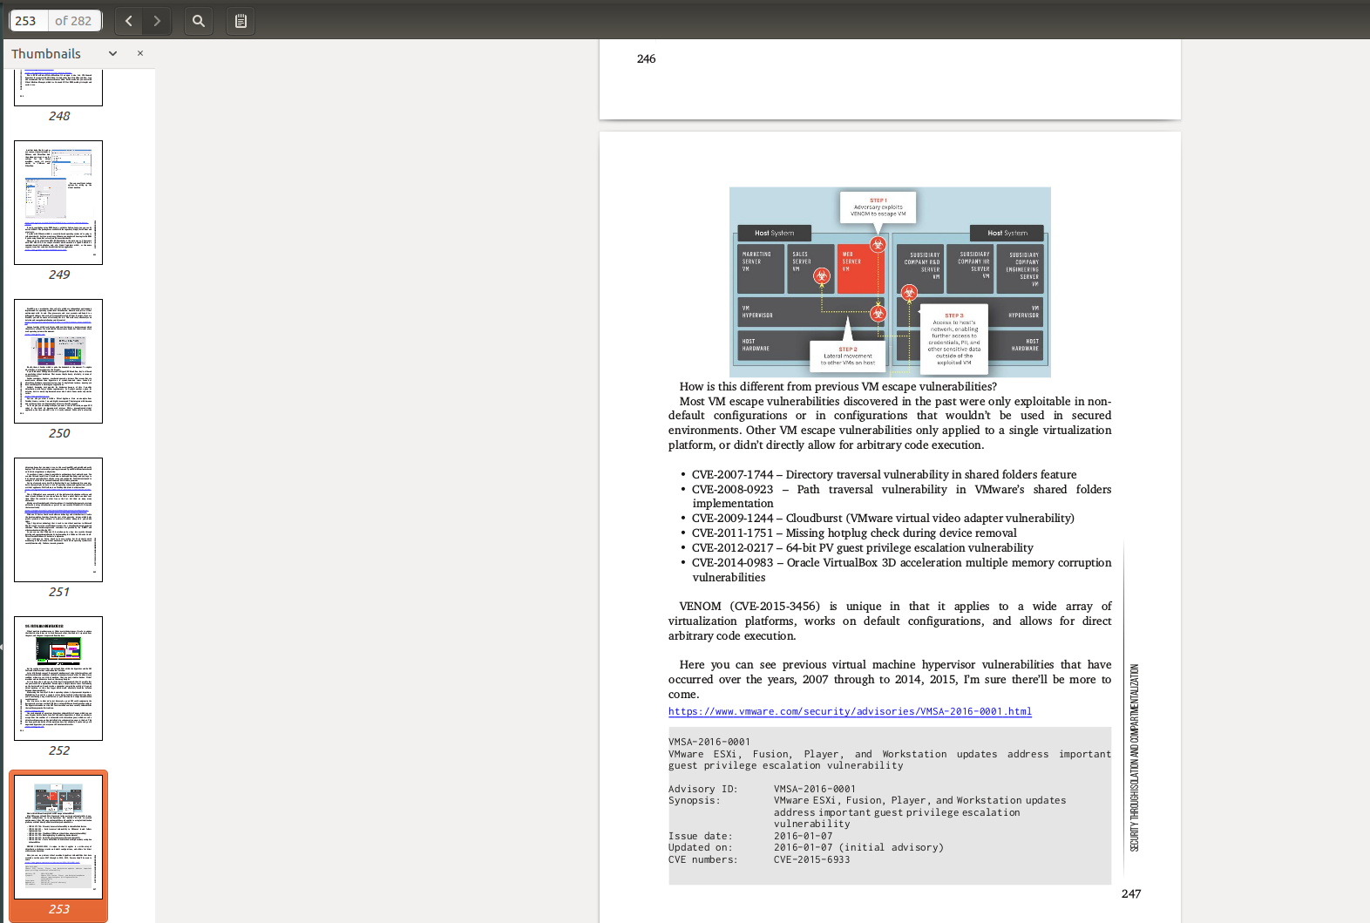The image size is (1370, 923).
Task: Jump to page 250 thumbnail
Action: click(58, 361)
